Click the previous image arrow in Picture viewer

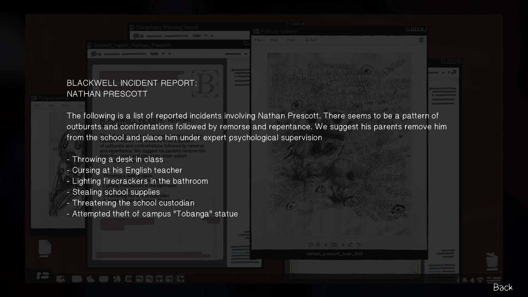click(x=326, y=244)
